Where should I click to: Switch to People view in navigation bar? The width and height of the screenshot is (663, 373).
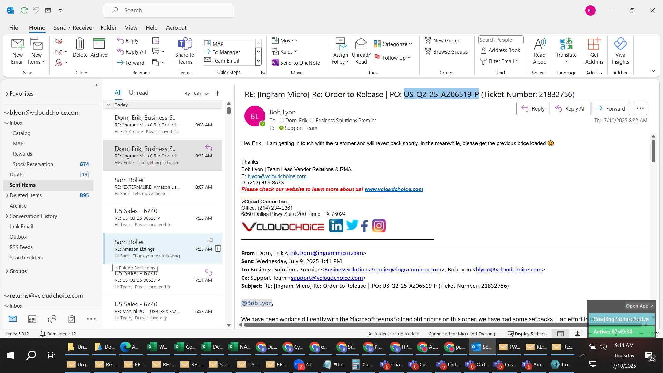pyautogui.click(x=52, y=319)
